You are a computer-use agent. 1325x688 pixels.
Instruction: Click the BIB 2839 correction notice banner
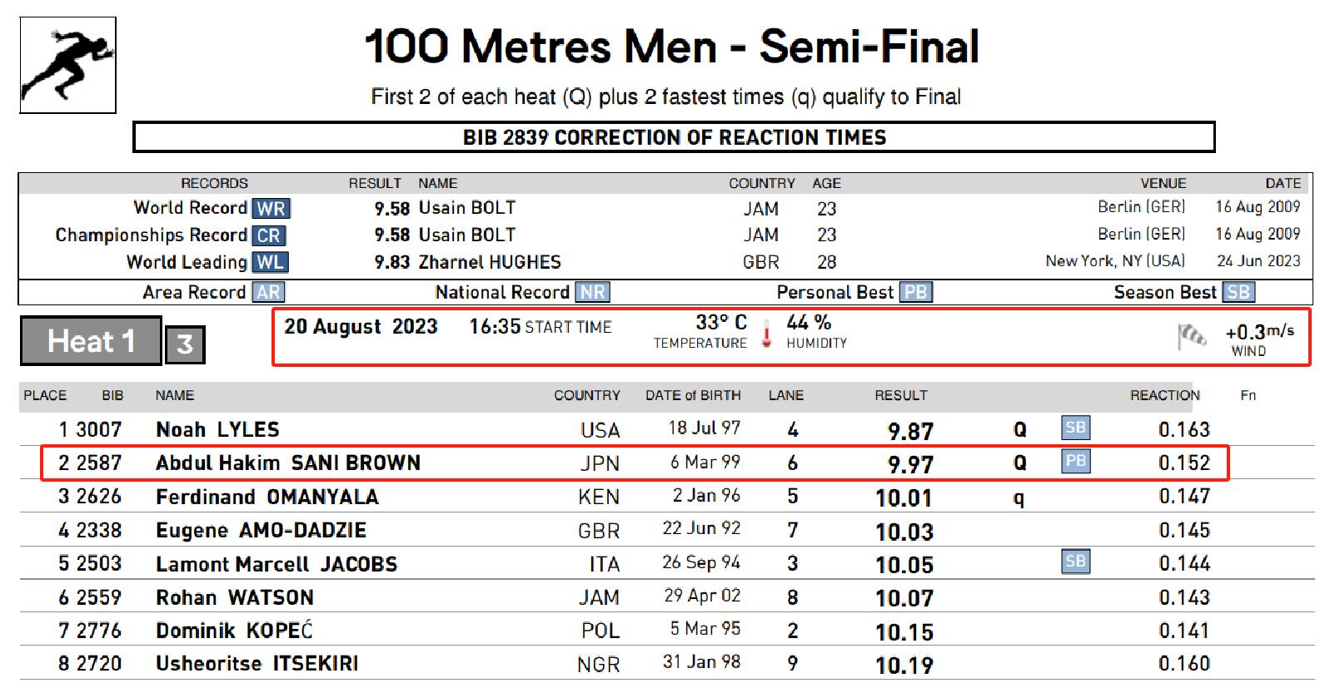[674, 137]
